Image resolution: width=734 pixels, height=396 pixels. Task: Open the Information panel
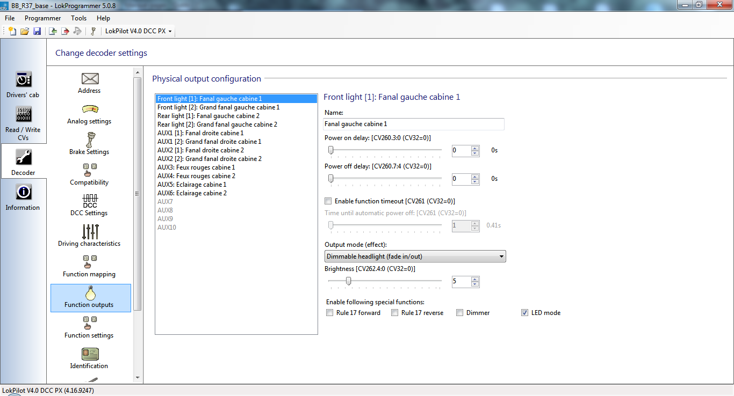23,197
